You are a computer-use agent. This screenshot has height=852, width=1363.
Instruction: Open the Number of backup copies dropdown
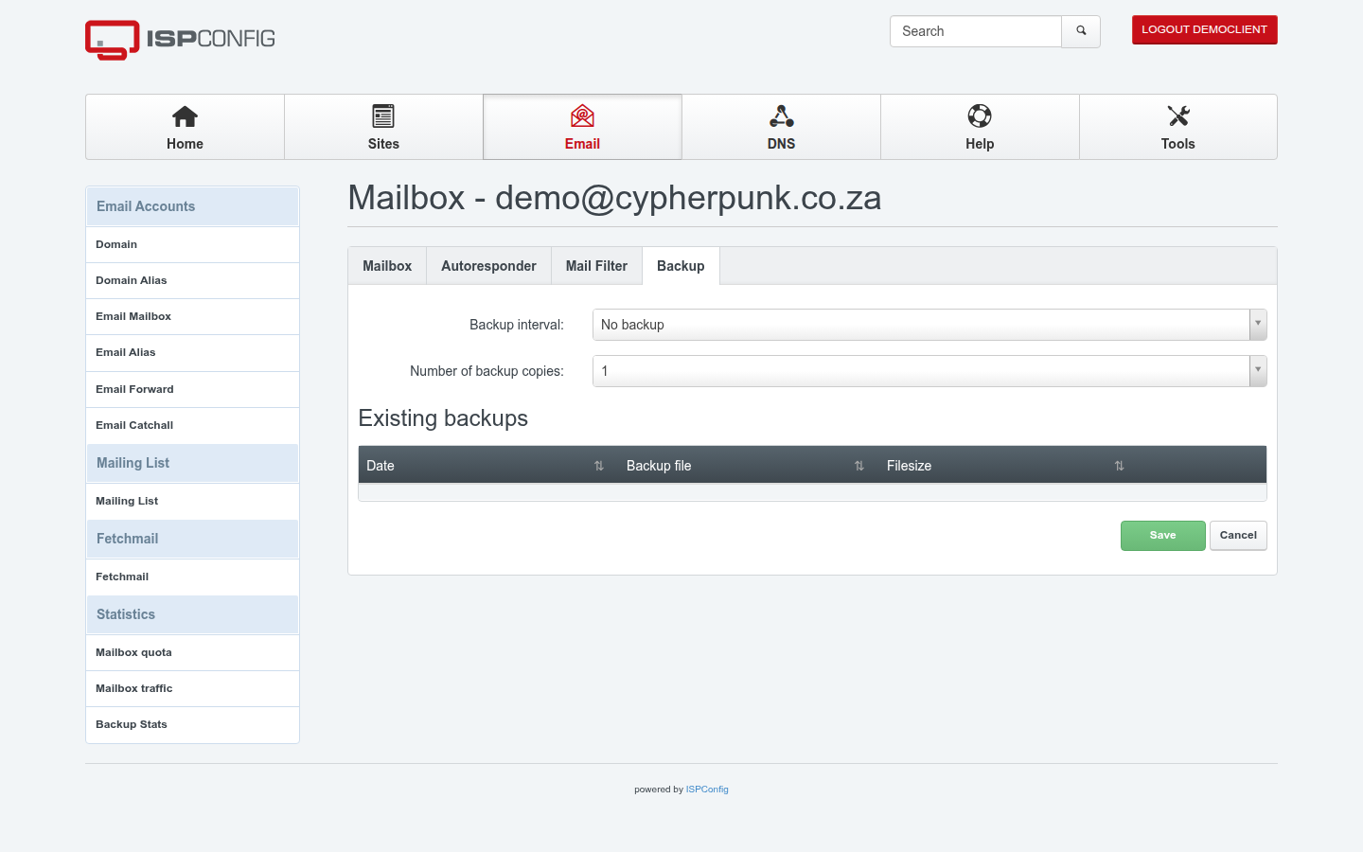pyautogui.click(x=929, y=371)
